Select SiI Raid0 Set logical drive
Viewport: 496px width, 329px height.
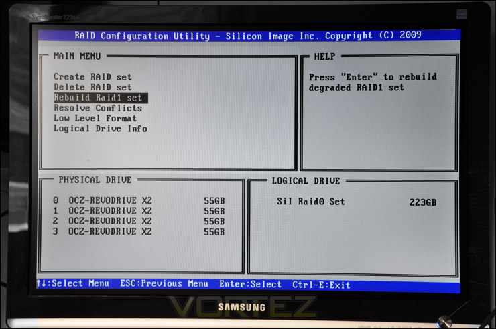[310, 202]
